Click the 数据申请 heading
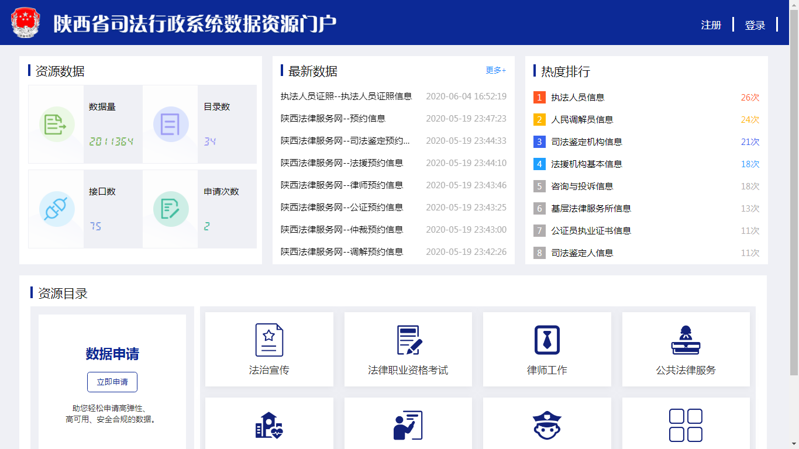 pyautogui.click(x=112, y=354)
